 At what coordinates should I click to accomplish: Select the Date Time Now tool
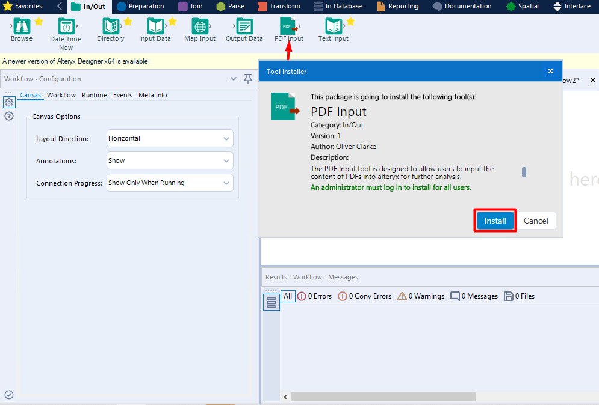point(66,34)
